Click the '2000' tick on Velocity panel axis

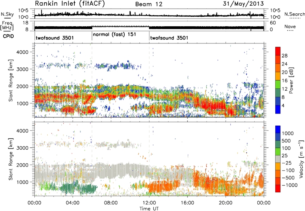coord(22,165)
